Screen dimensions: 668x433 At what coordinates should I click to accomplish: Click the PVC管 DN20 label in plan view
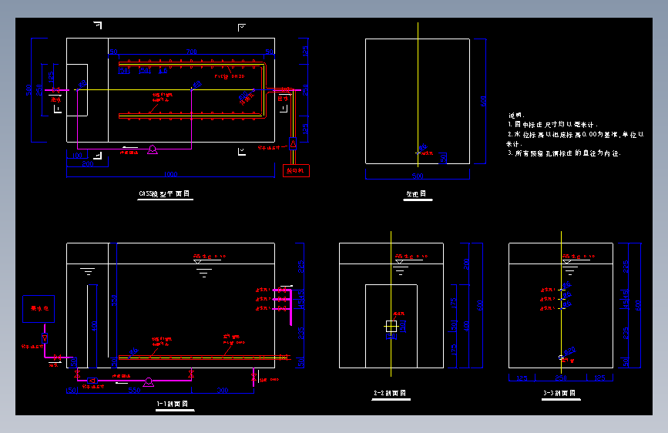tap(229, 76)
